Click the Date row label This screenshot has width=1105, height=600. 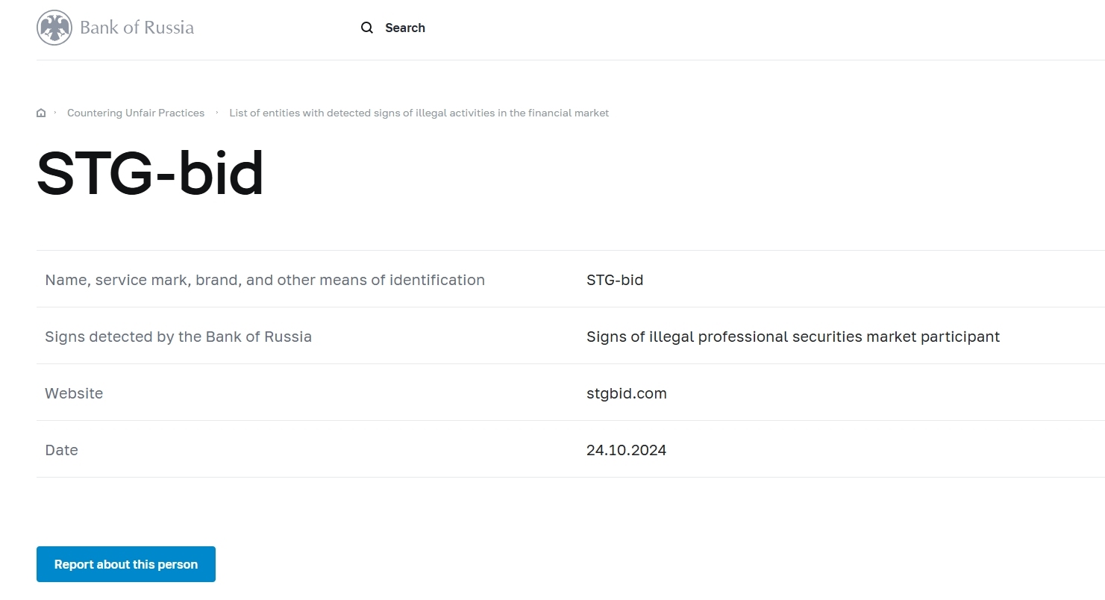[x=61, y=450]
